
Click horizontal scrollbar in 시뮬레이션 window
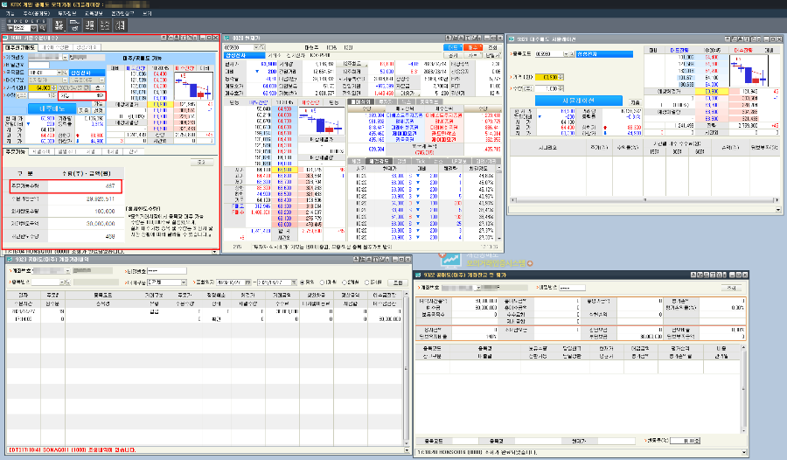(x=644, y=200)
